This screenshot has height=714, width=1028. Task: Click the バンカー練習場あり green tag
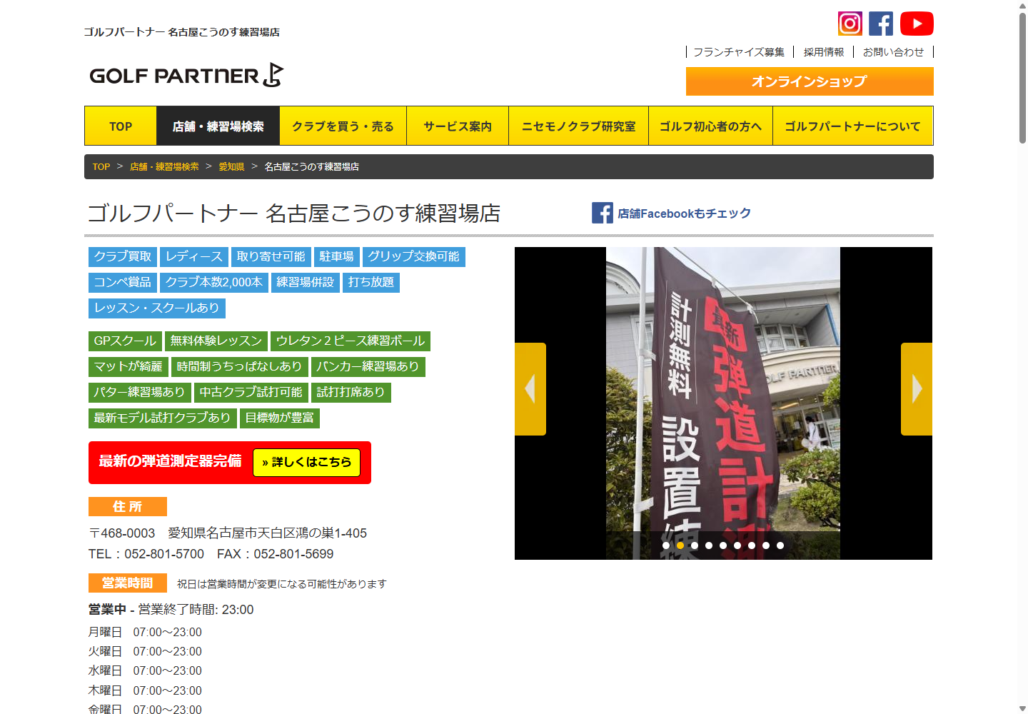tap(368, 367)
